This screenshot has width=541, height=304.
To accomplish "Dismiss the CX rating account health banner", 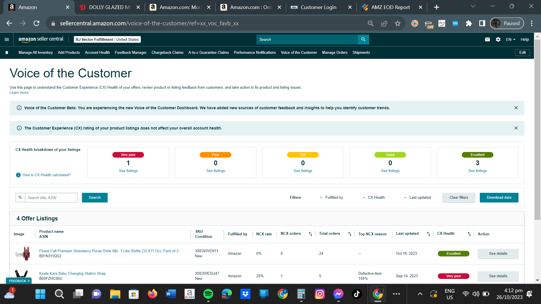I will coord(516,128).
